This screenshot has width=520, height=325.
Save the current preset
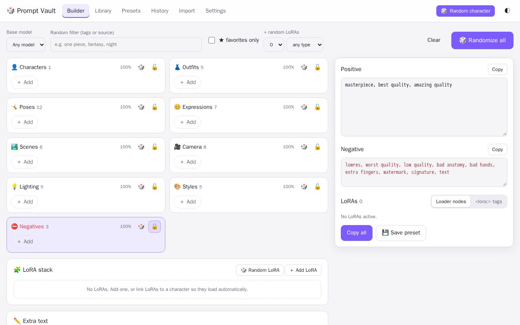(x=401, y=233)
